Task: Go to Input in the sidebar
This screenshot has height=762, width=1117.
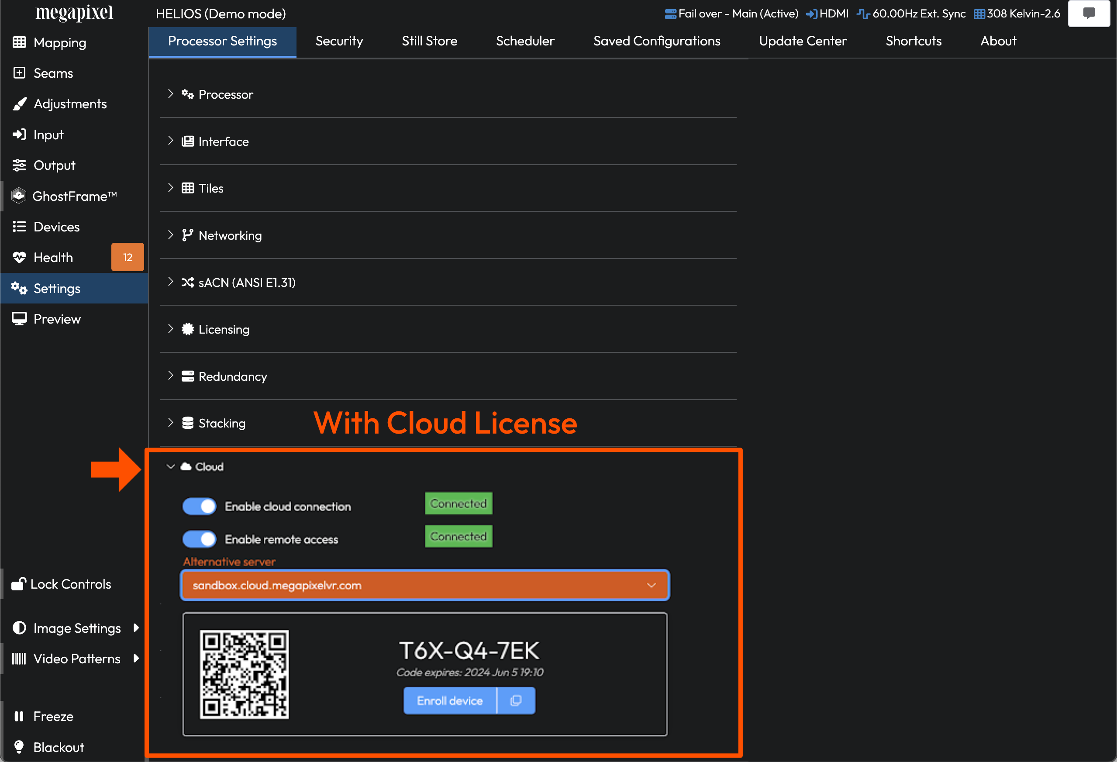Action: 73,134
